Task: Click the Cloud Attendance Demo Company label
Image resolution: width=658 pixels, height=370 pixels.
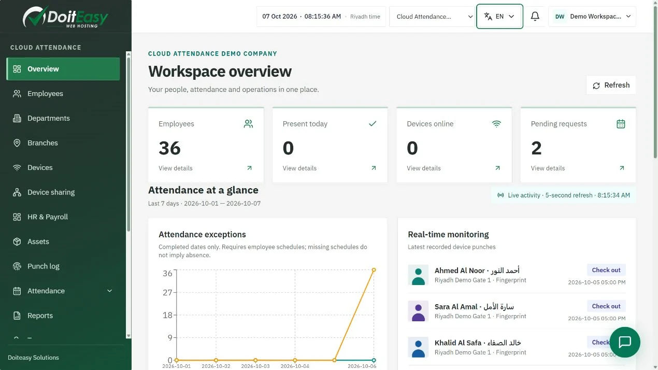Action: (212, 53)
